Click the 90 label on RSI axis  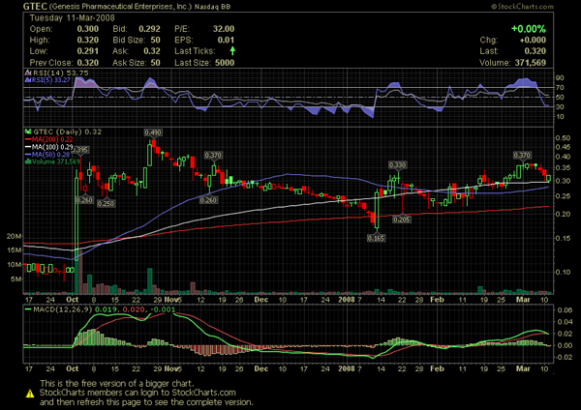pyautogui.click(x=560, y=77)
